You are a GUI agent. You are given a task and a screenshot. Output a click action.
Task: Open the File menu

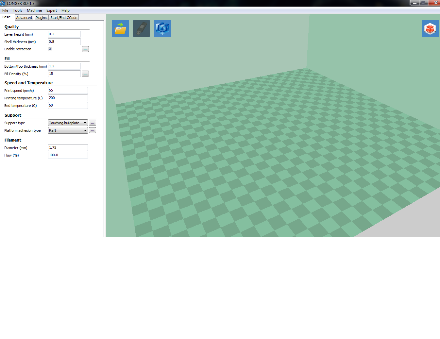[5, 10]
